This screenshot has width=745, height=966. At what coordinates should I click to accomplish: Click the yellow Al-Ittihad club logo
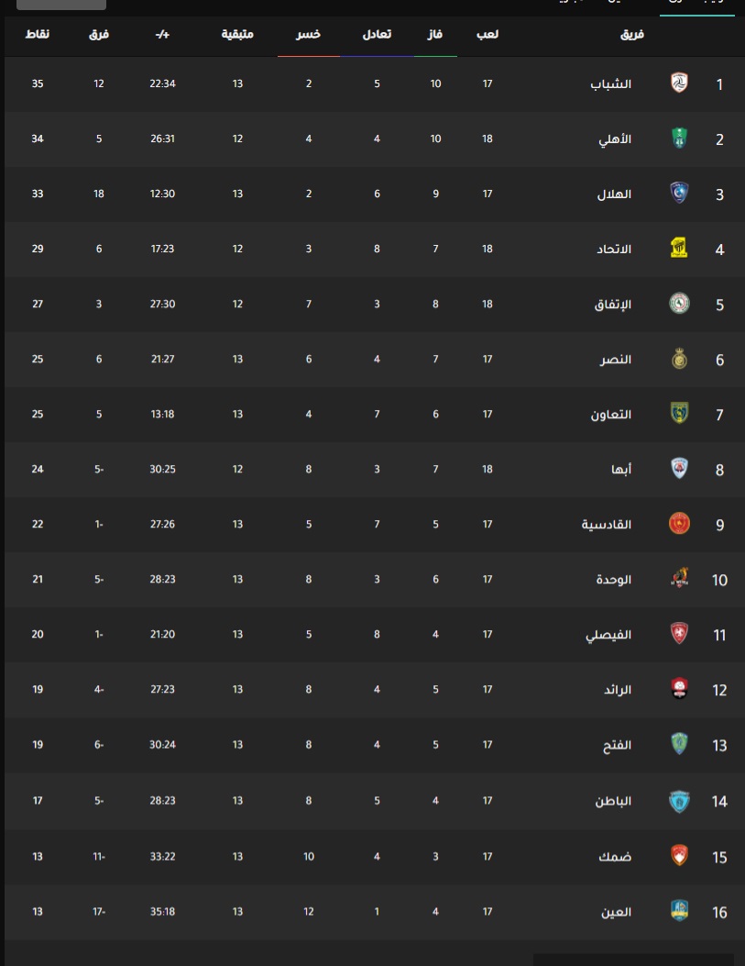click(678, 248)
